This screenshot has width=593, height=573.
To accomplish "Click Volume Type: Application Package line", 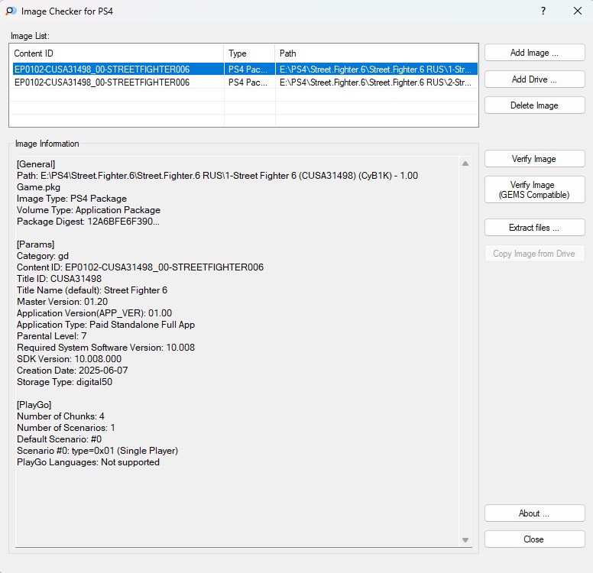I will (x=89, y=210).
